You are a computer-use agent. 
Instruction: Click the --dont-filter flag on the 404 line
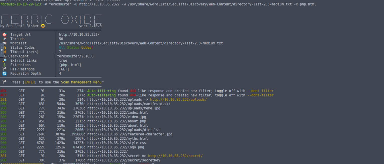(261, 91)
